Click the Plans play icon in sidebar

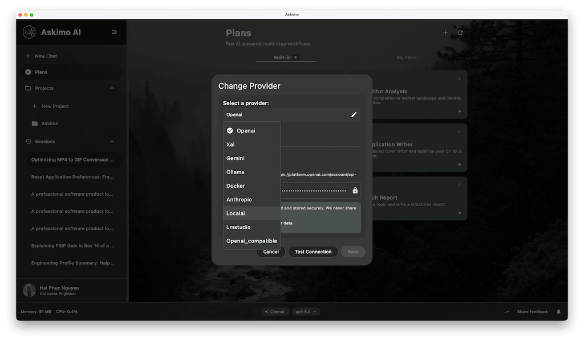point(28,72)
